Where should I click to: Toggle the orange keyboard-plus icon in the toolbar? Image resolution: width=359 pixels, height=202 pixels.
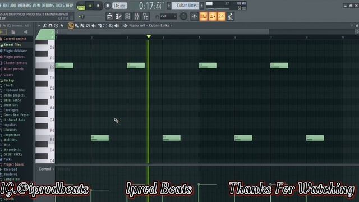(212, 16)
